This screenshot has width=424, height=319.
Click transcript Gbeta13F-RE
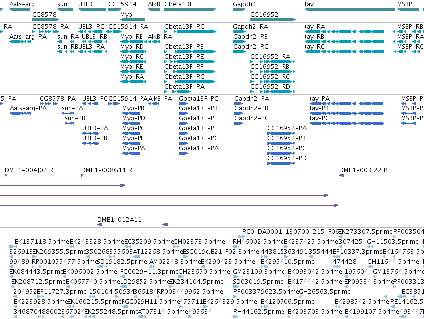[184, 57]
